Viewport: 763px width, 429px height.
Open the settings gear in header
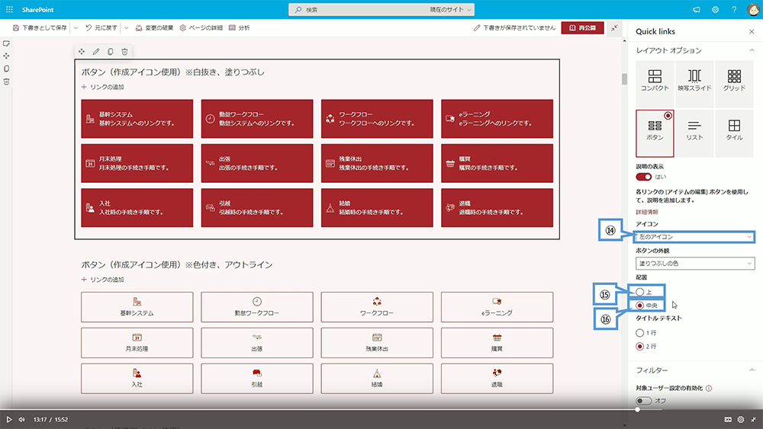(716, 10)
